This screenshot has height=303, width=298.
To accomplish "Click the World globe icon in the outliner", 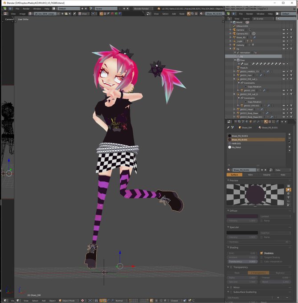I will click(x=234, y=22).
